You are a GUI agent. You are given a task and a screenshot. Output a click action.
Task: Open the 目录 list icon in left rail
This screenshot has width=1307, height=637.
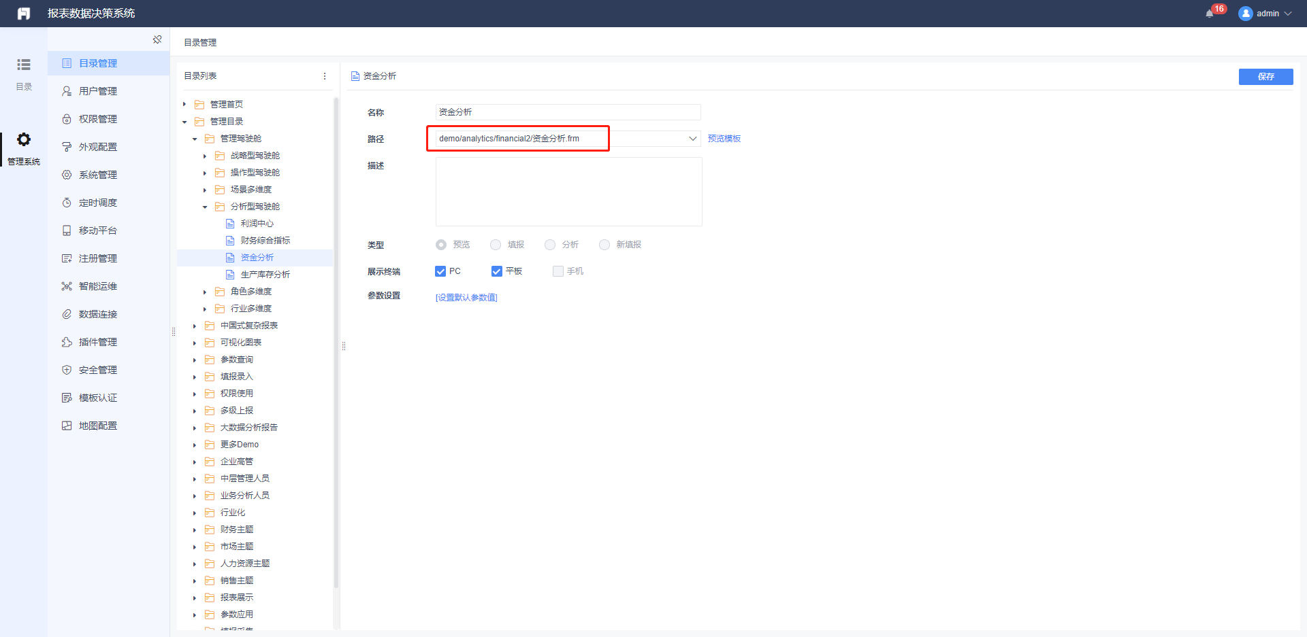point(24,65)
